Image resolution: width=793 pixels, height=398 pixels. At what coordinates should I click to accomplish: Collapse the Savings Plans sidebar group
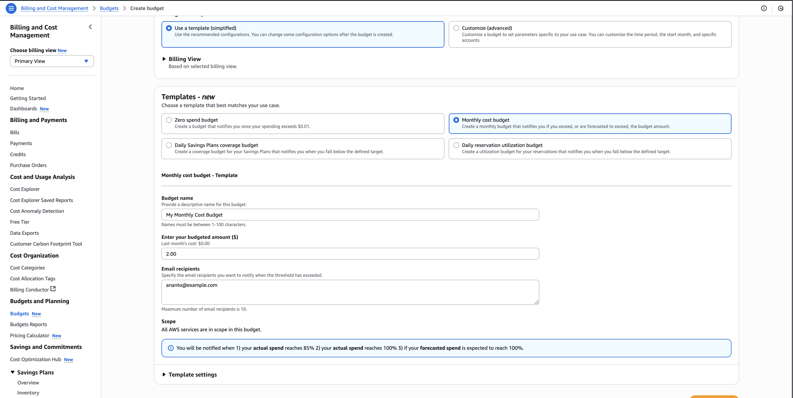pyautogui.click(x=13, y=372)
